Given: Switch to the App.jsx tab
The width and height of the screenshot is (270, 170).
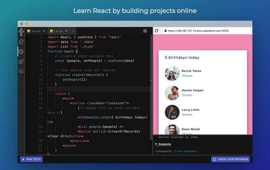Looking at the screenshot, I should coord(35,31).
